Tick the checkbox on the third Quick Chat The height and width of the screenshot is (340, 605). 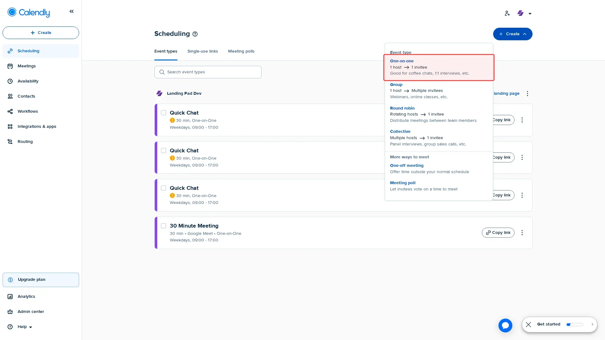164,188
